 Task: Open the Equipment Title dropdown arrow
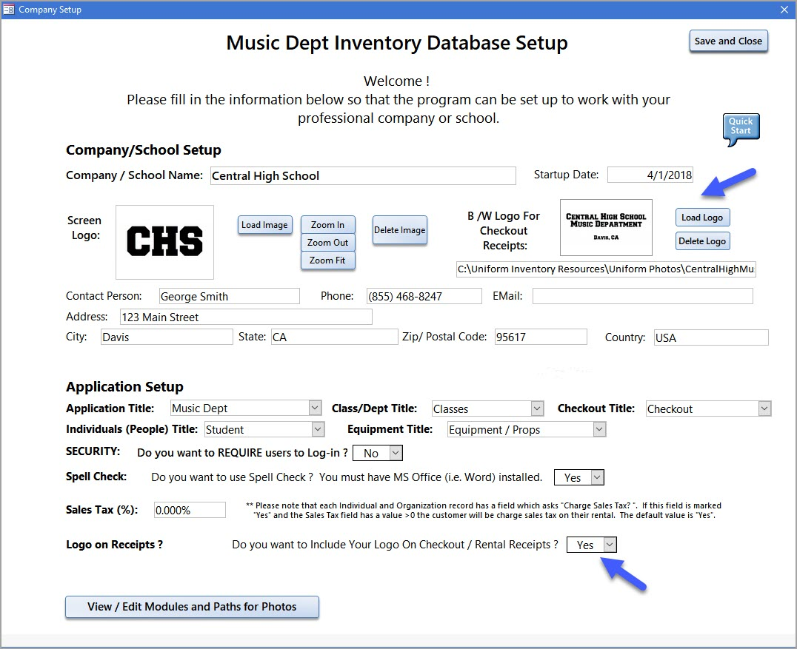click(x=599, y=429)
